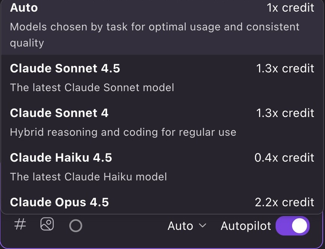Image resolution: width=325 pixels, height=249 pixels.
Task: Click the hash context icon
Action: click(x=20, y=225)
